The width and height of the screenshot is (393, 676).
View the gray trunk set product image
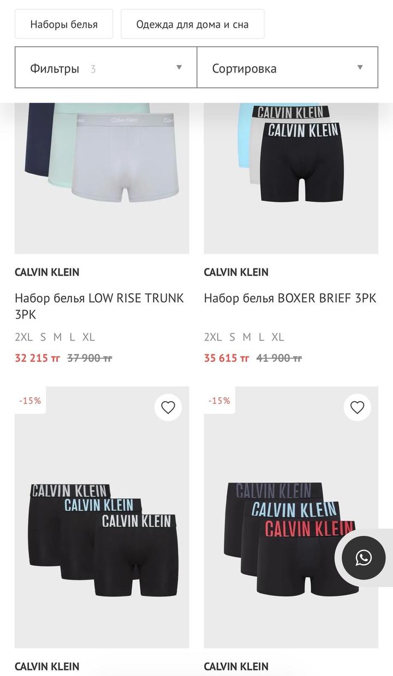[x=102, y=178]
